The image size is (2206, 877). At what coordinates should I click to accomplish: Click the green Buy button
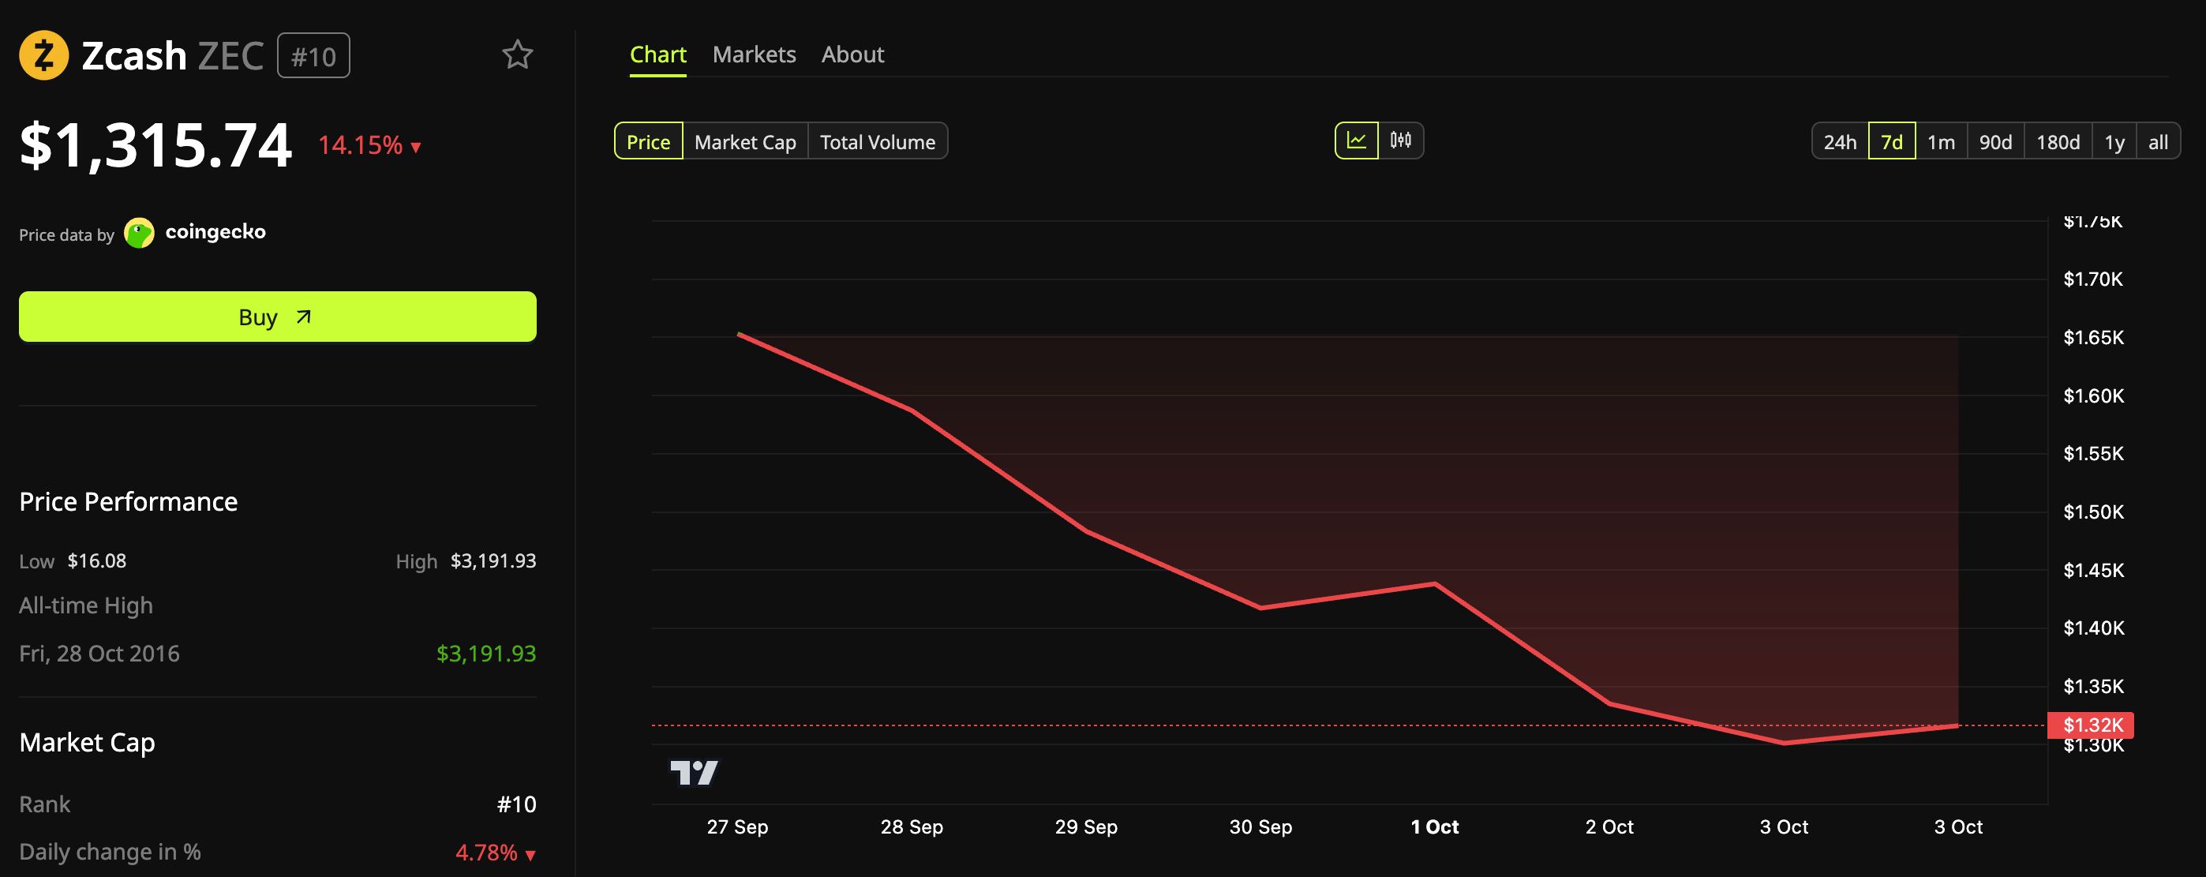click(x=278, y=317)
